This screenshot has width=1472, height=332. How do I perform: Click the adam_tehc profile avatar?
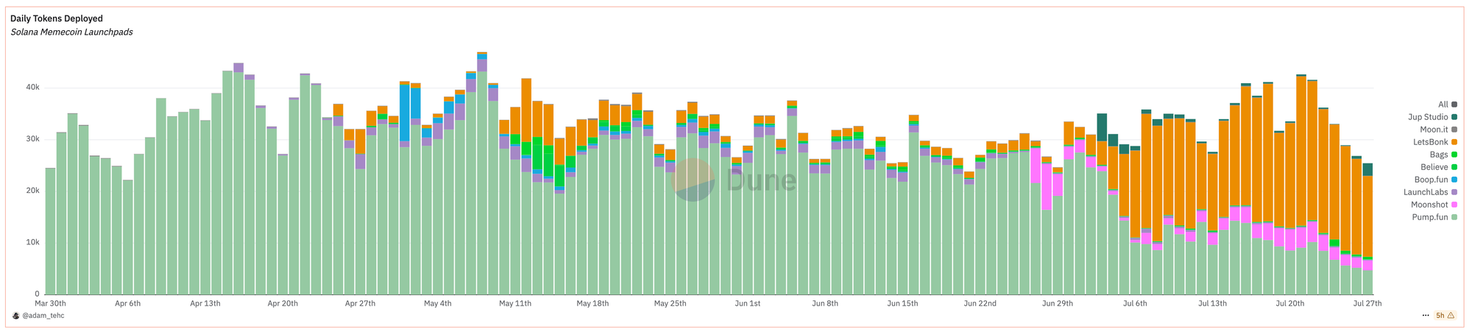(x=16, y=315)
